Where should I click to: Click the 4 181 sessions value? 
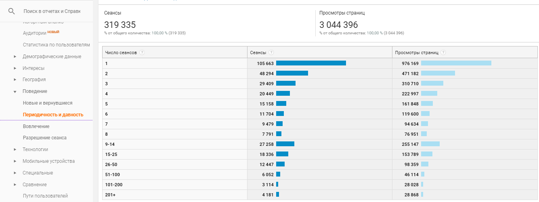tap(267, 195)
